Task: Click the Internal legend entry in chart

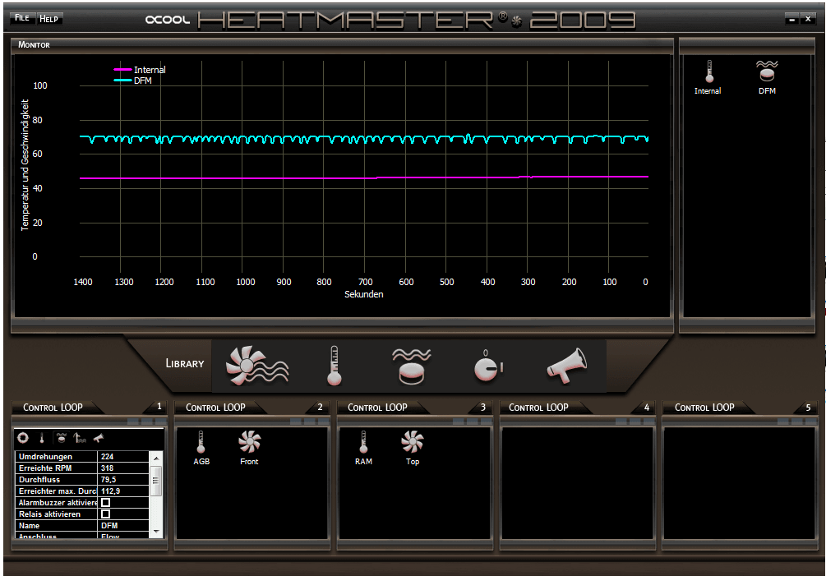Action: (x=140, y=70)
